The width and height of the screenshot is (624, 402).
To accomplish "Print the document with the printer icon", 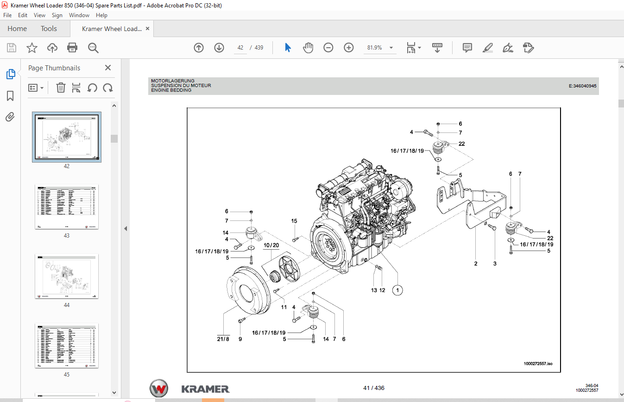I will pyautogui.click(x=72, y=48).
